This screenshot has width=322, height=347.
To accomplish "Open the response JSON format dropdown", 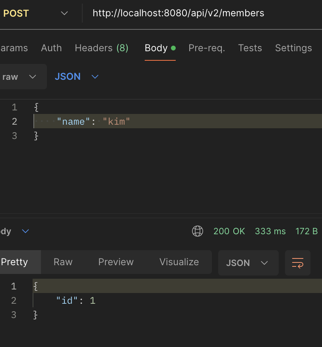I will click(248, 263).
